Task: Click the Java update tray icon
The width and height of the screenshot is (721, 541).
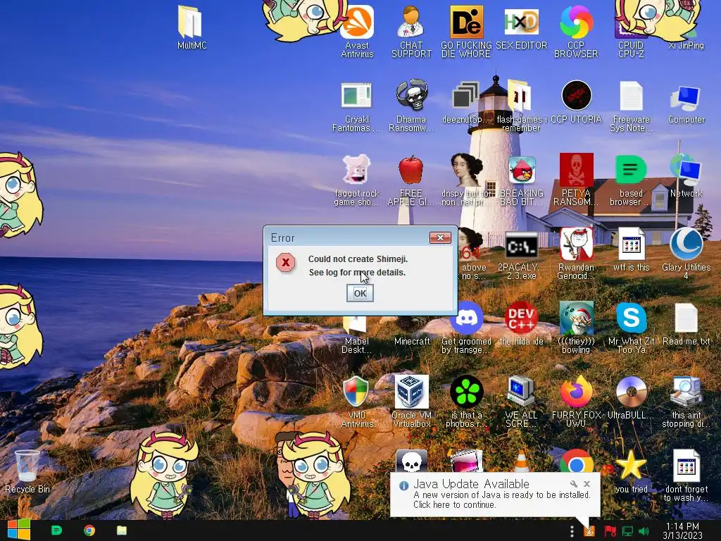Action: click(589, 531)
